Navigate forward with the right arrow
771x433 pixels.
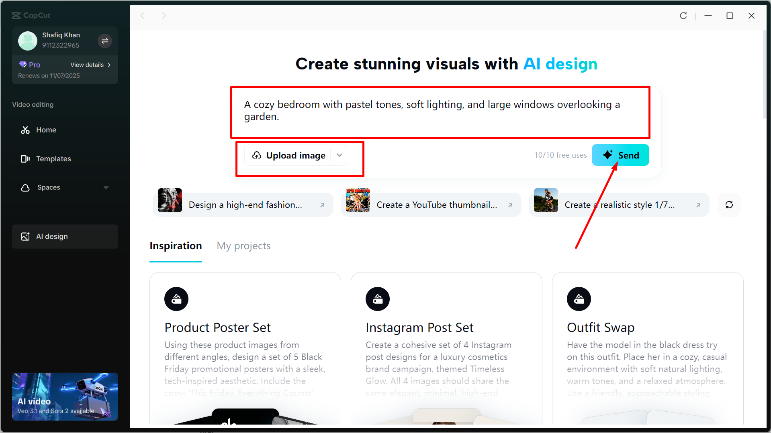click(164, 16)
